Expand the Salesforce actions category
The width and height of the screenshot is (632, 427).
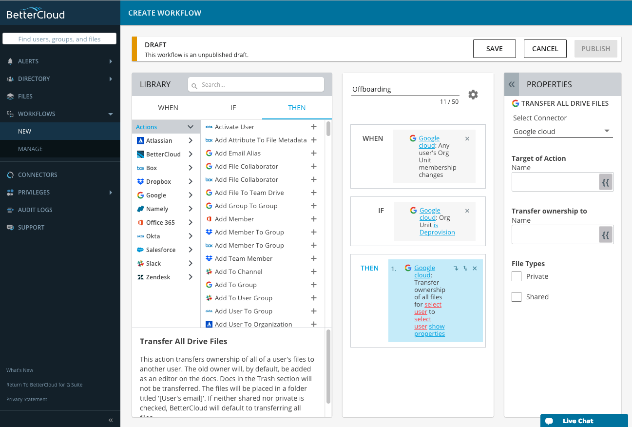(191, 250)
